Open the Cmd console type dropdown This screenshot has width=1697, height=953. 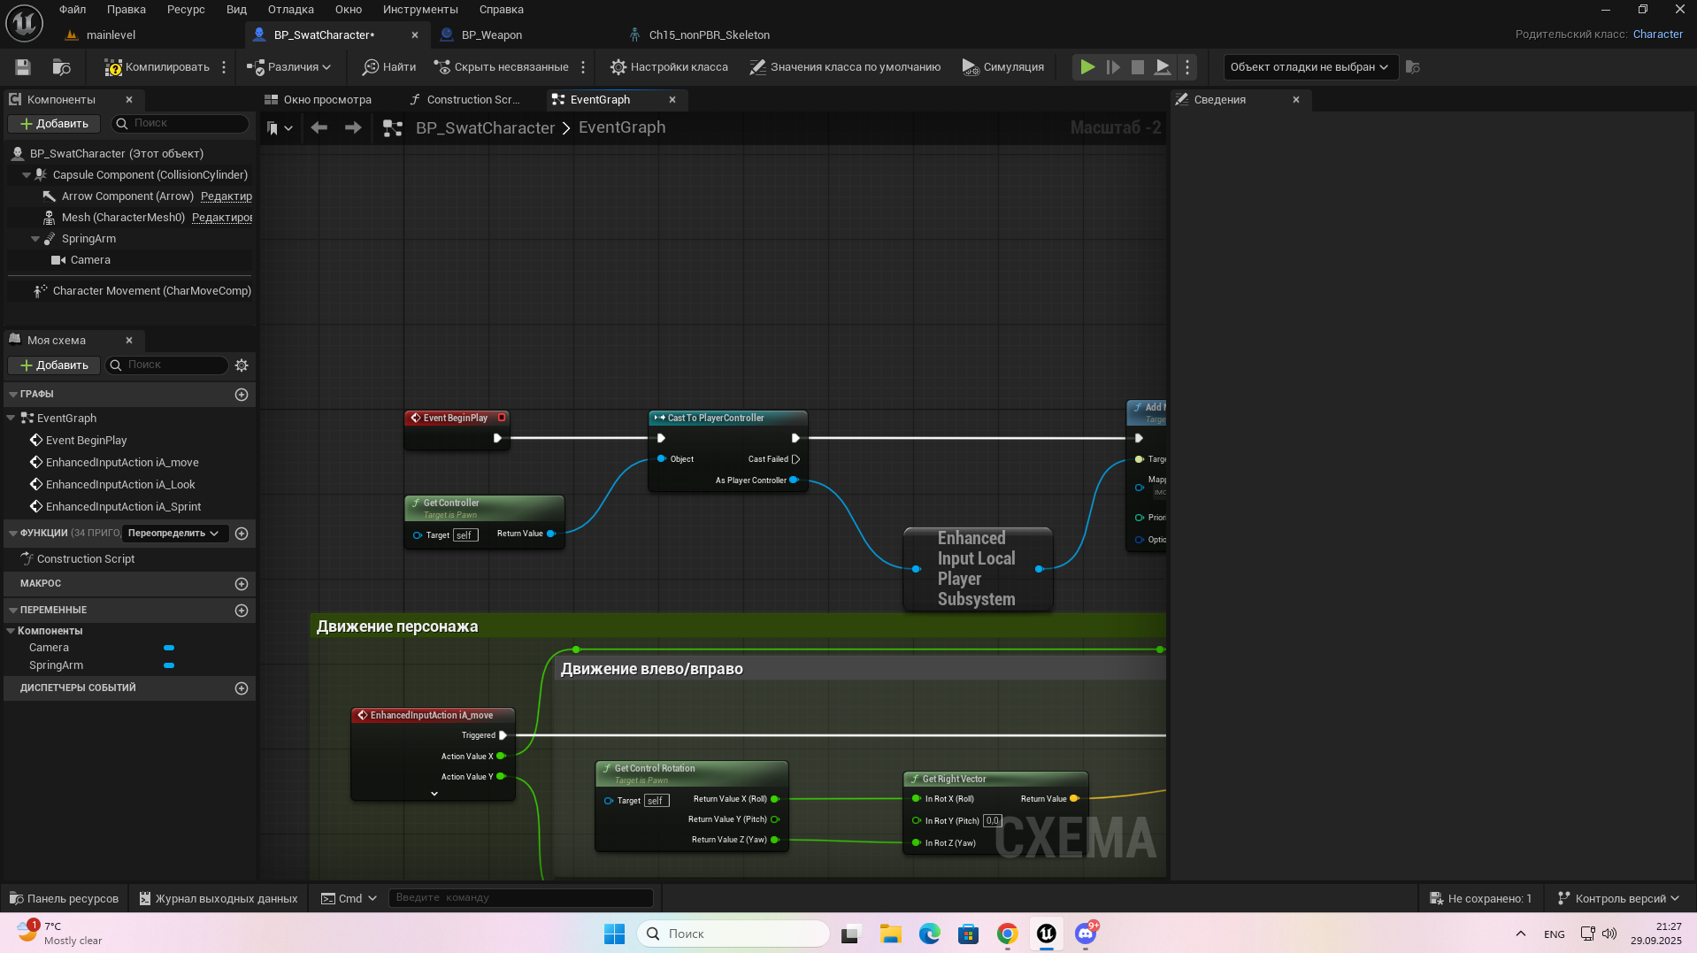click(349, 898)
